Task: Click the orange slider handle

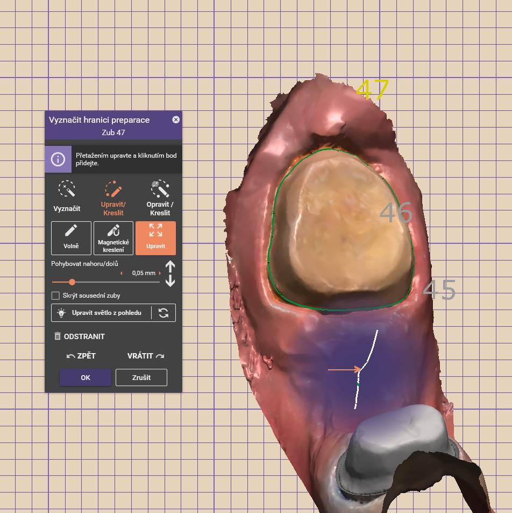Action: [x=72, y=282]
